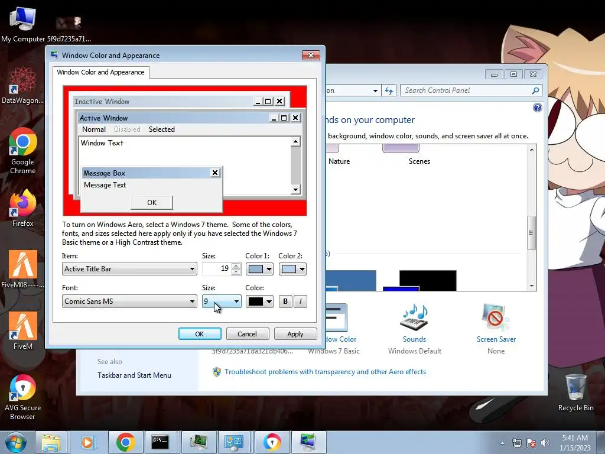Open the DataWagon desktop shortcut
Screen dimensions: 605x454
23,85
